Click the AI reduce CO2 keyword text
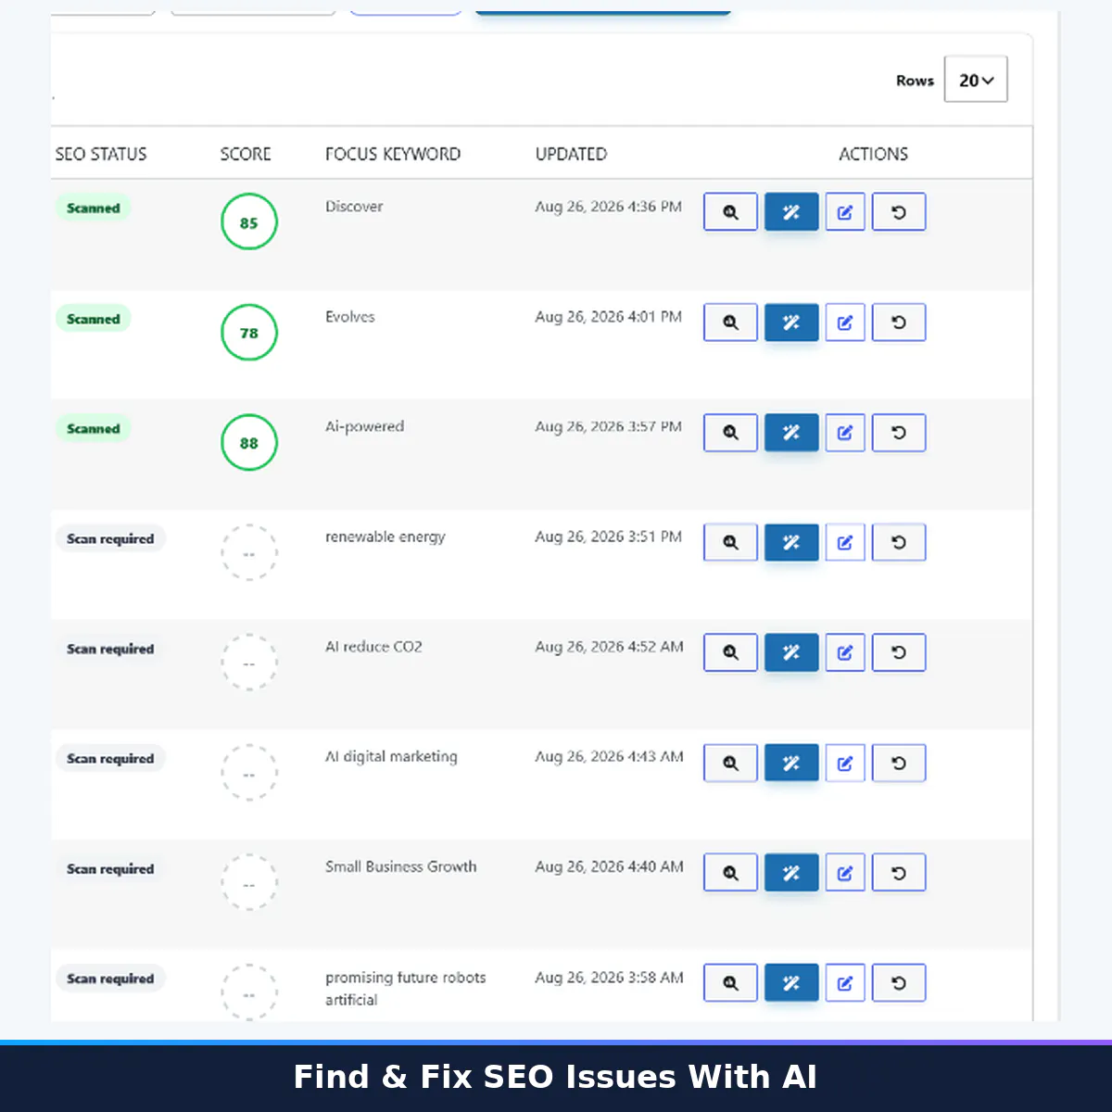This screenshot has width=1112, height=1112. tap(373, 647)
